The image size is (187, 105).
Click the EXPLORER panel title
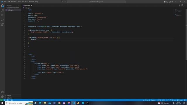[x=9, y=5]
